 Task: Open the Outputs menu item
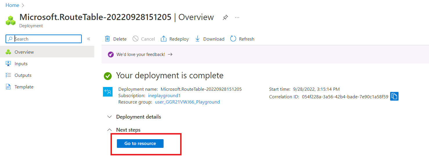[23, 75]
